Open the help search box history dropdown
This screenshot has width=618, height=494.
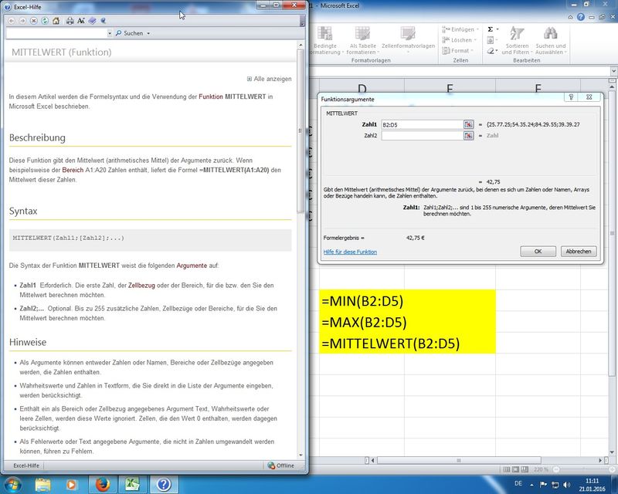point(108,34)
